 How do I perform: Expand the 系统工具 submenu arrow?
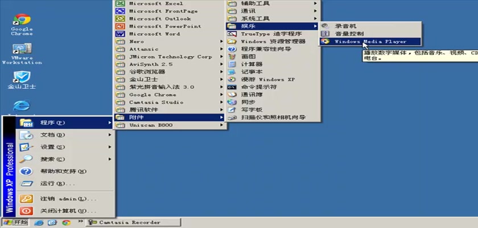click(x=315, y=19)
